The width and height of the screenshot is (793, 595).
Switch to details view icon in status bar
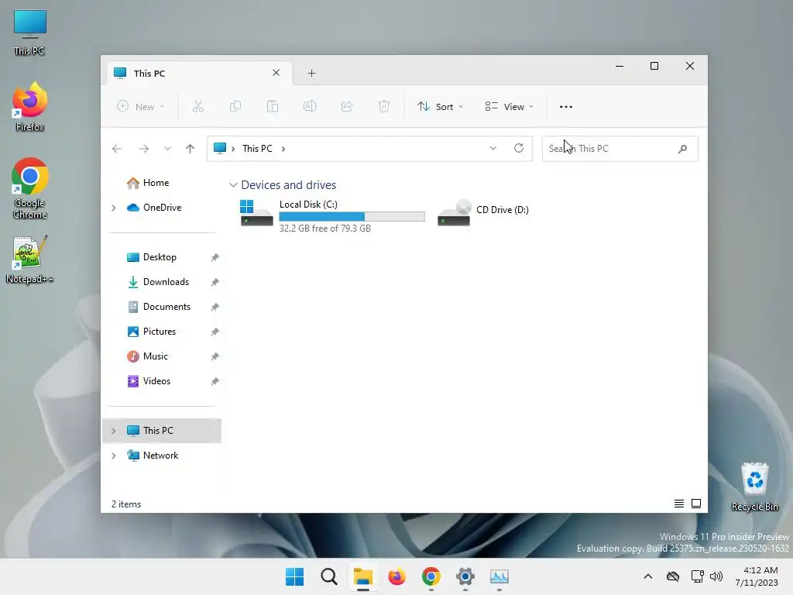click(x=678, y=504)
